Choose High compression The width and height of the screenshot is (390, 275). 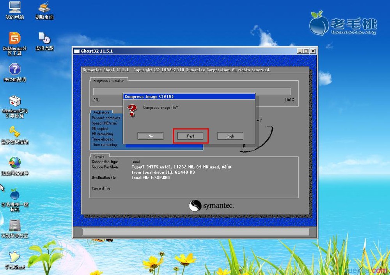(x=230, y=136)
